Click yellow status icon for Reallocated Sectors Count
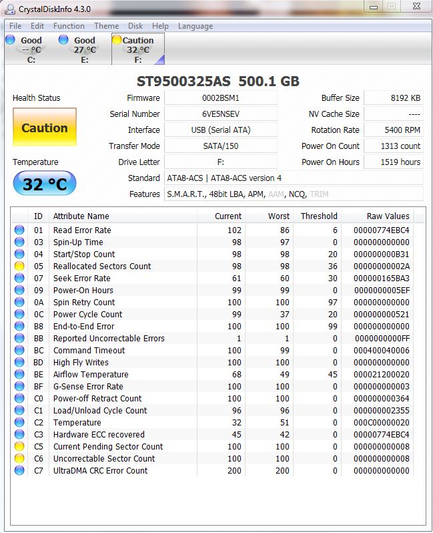The image size is (433, 533). (x=19, y=266)
